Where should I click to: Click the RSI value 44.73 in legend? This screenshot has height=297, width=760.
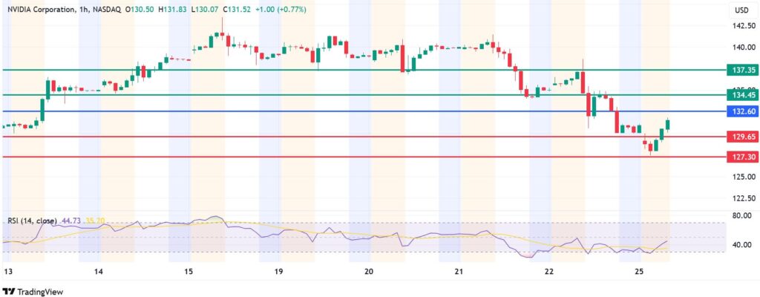pos(73,221)
